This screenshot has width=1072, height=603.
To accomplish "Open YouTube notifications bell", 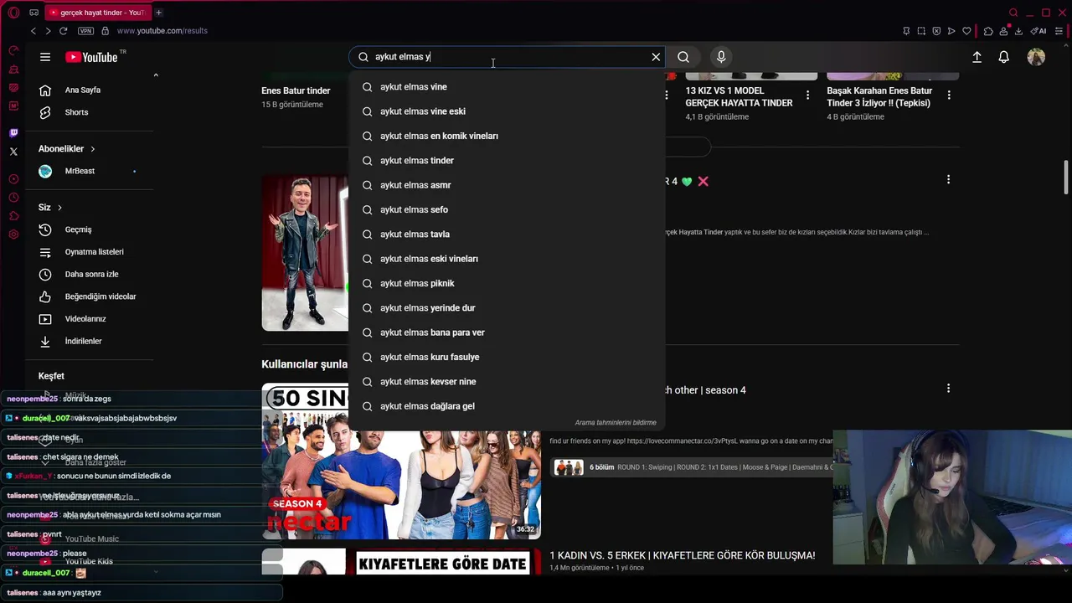I will [x=1003, y=57].
